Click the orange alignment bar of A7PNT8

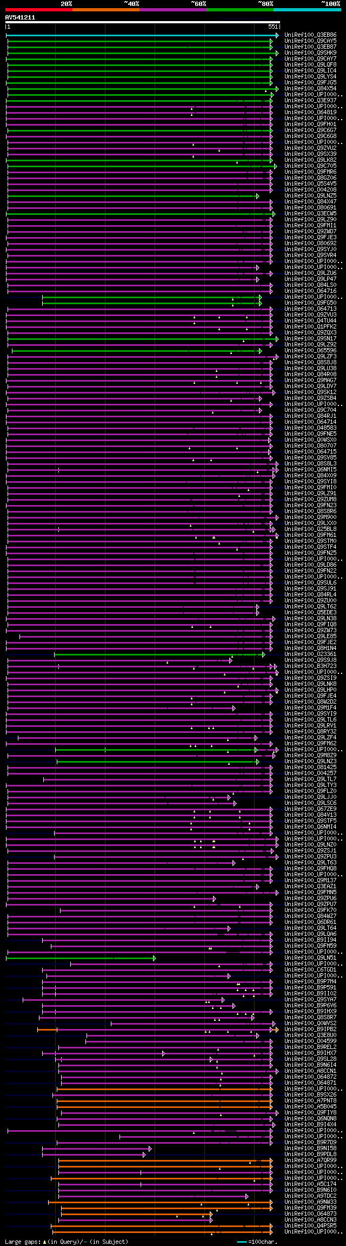point(165,1101)
